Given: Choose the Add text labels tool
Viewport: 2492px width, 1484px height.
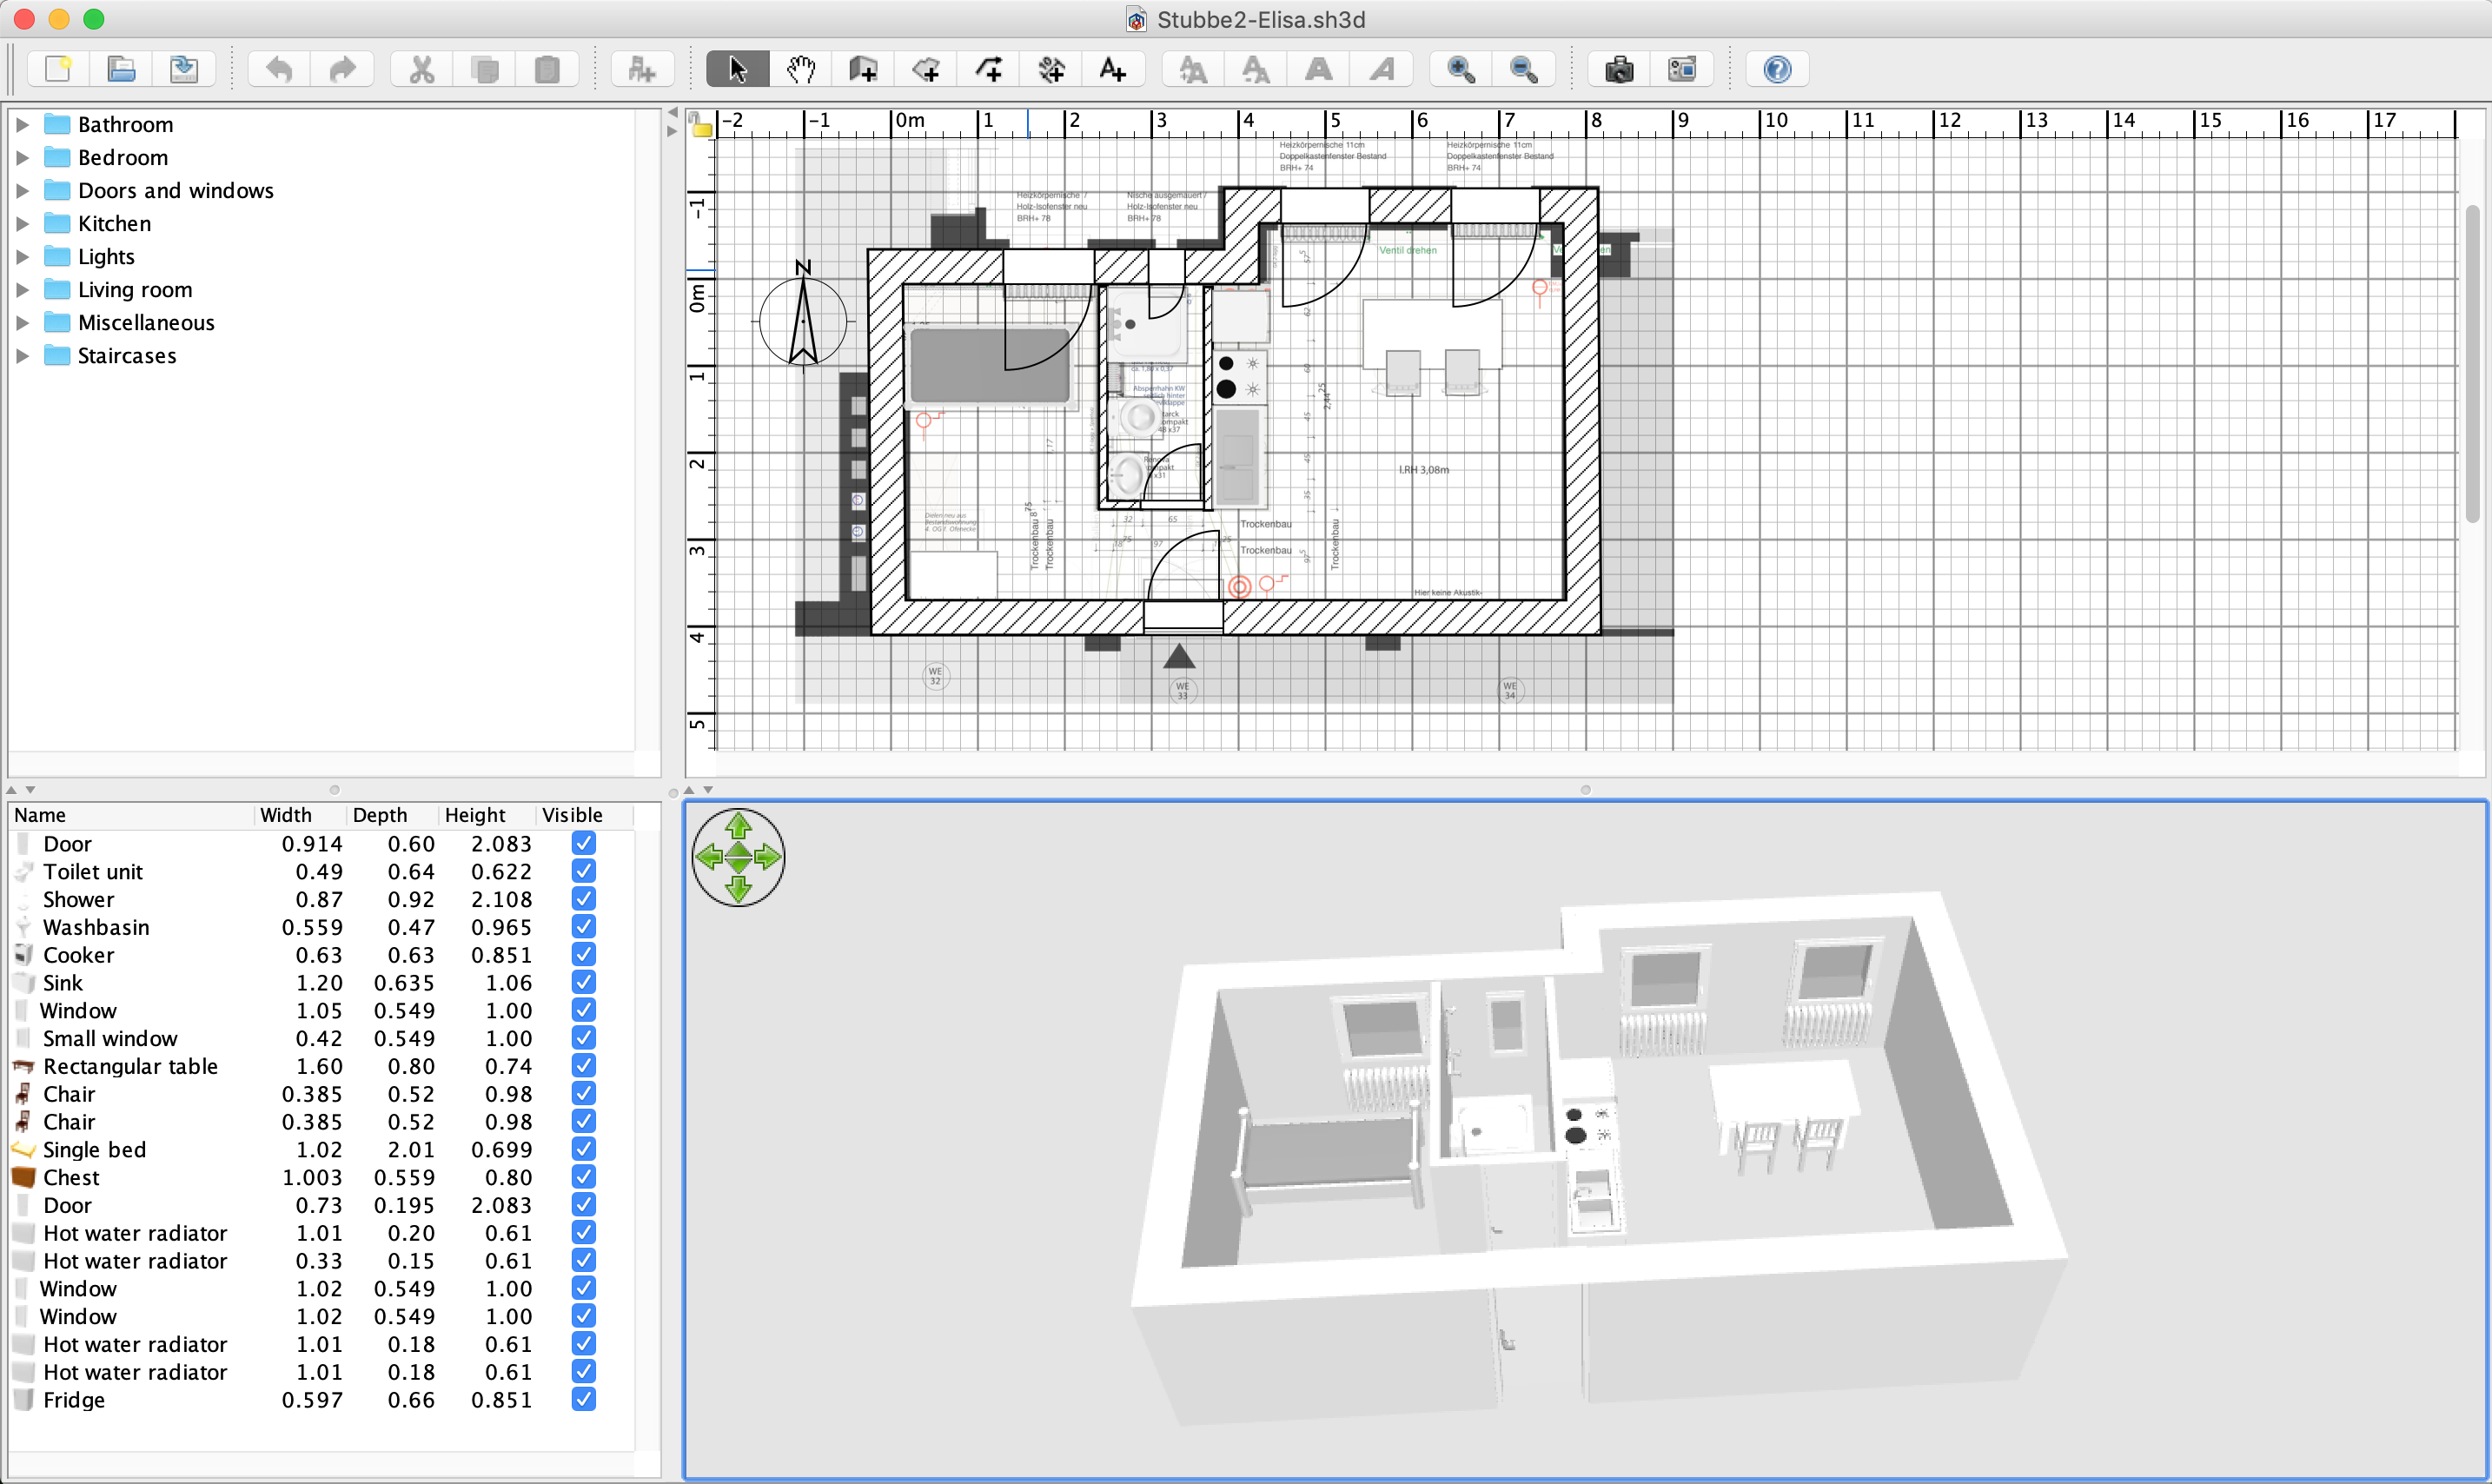Looking at the screenshot, I should pos(1112,69).
